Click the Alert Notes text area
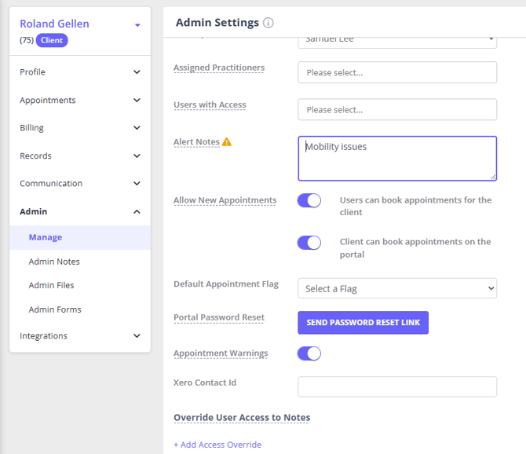This screenshot has height=454, width=526. (397, 159)
